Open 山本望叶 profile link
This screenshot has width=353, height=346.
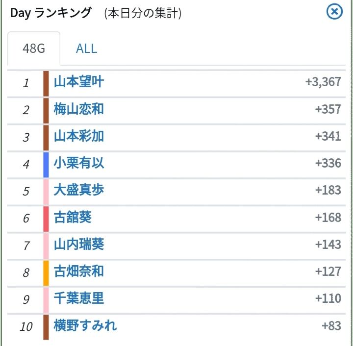pos(78,82)
